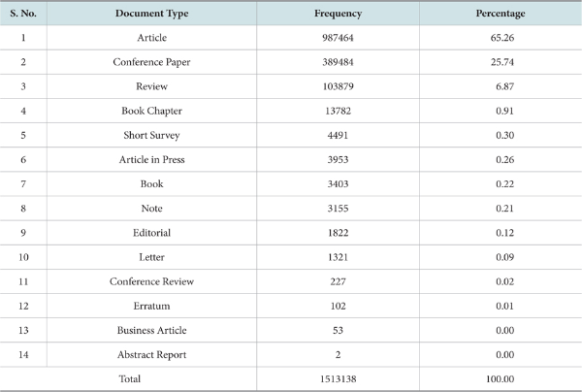Click the Business Article cell

coord(151,329)
